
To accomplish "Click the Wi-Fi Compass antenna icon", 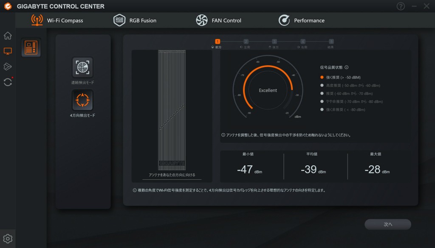I will pyautogui.click(x=37, y=20).
